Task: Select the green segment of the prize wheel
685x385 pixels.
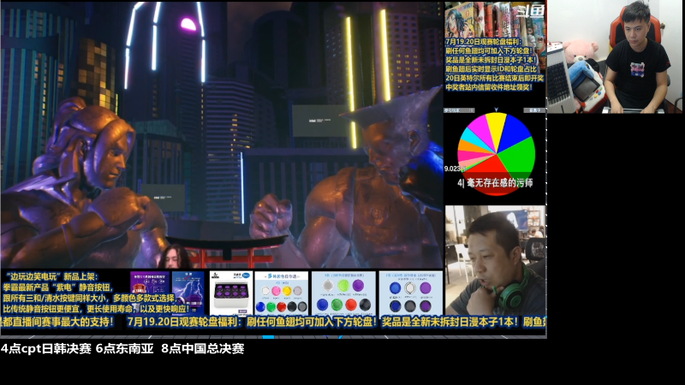Action: pos(520,158)
